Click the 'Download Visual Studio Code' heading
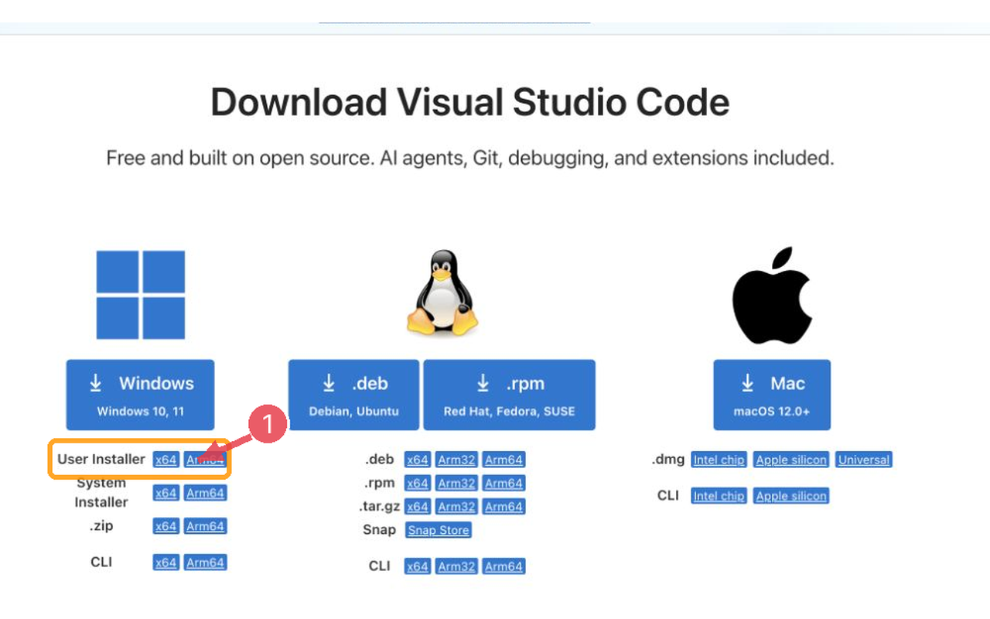Viewport: 990px width, 619px height. point(470,102)
